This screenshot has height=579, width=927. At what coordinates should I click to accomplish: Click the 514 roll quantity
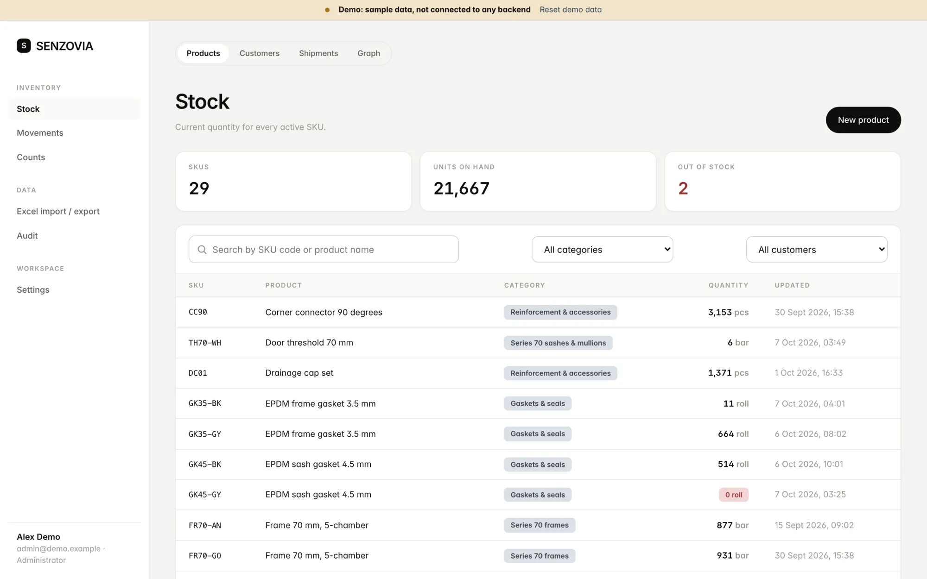tap(733, 464)
